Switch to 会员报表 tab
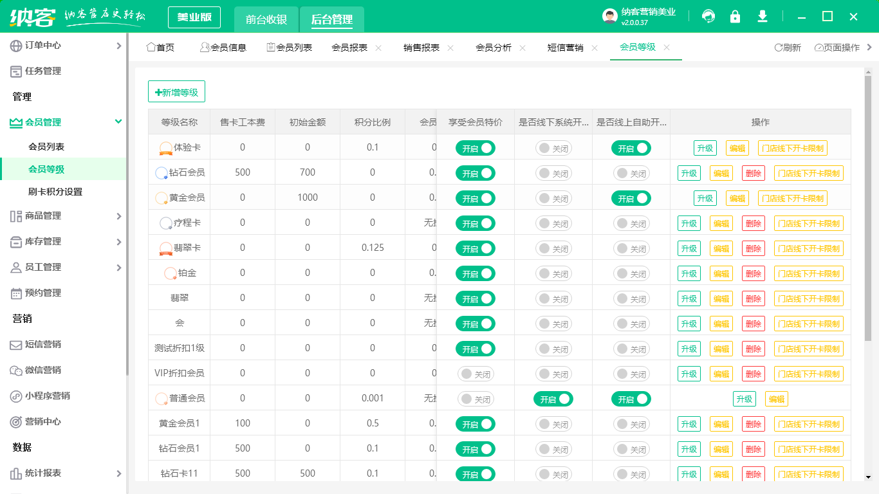879x494 pixels. point(349,48)
